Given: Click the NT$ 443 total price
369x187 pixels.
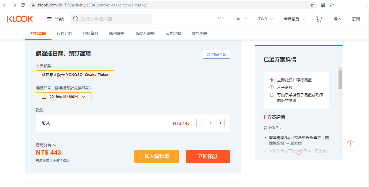Looking at the screenshot, I should 49,153.
